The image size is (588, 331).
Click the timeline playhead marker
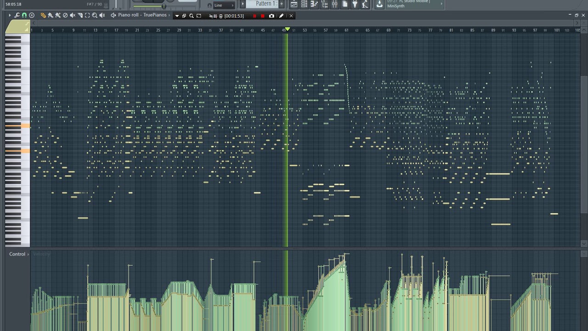coord(288,29)
